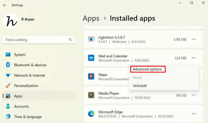
Task: Open more options for Mail and Calendar
Action: pyautogui.click(x=194, y=58)
